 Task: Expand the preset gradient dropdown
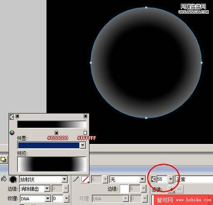[x=83, y=145]
